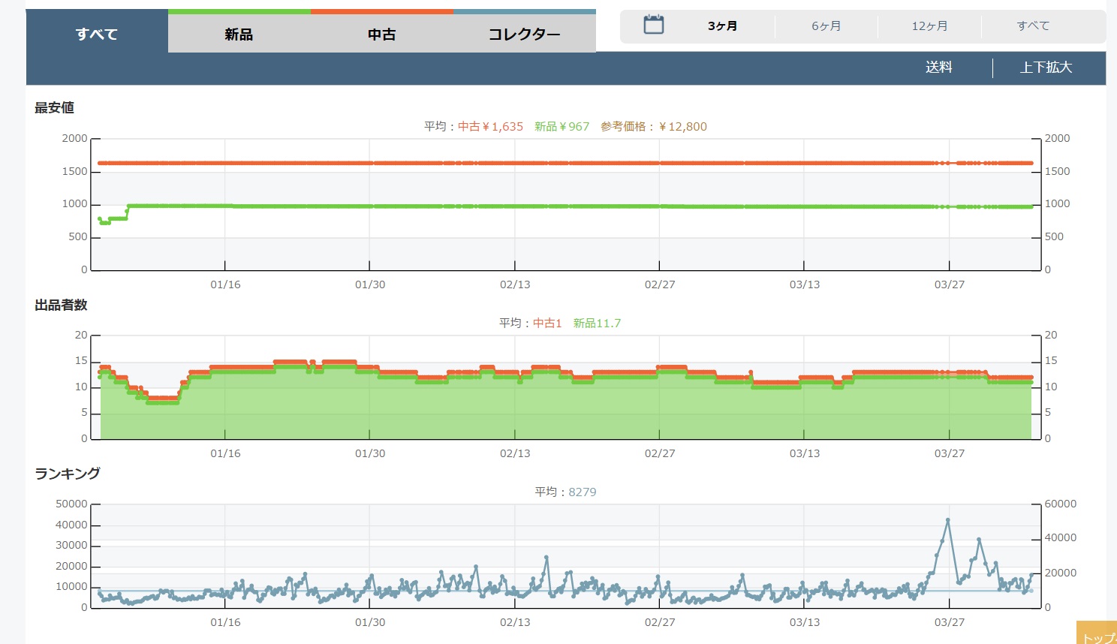Click the 02/13 date label under 最安値 chart
The image size is (1117, 644).
[x=515, y=284]
